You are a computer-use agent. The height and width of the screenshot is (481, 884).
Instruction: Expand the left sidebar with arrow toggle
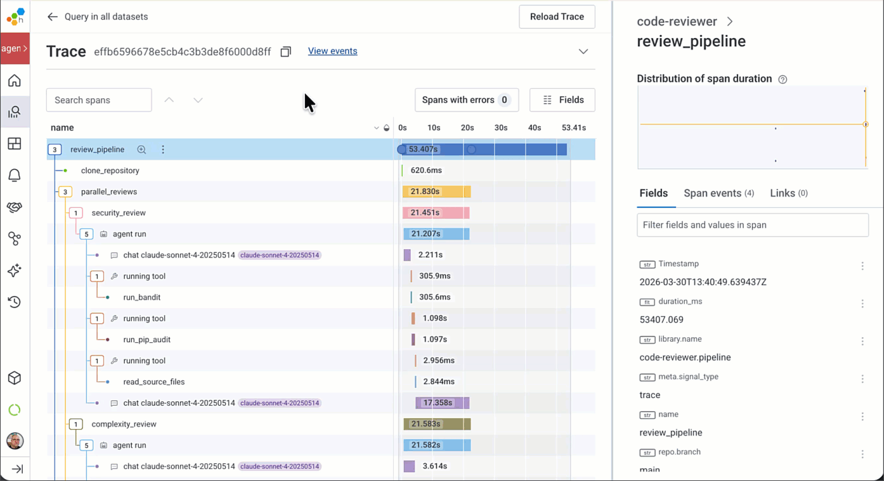tap(17, 469)
